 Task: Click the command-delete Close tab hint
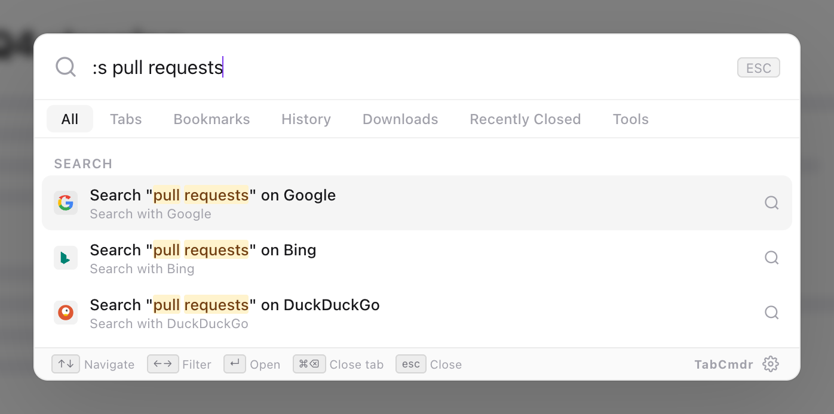click(309, 364)
